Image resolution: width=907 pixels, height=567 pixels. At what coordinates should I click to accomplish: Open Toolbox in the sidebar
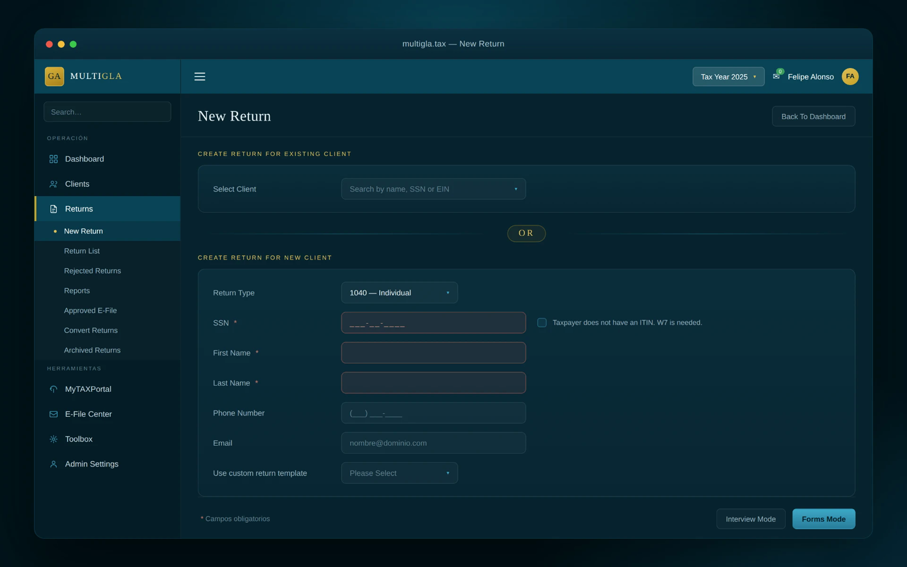pyautogui.click(x=108, y=439)
